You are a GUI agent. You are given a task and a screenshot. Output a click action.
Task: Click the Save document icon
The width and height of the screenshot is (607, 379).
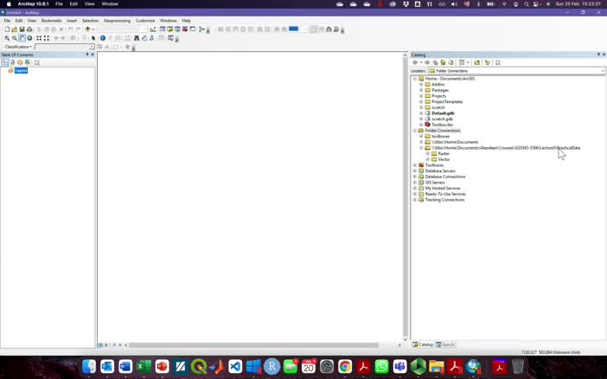[21, 29]
